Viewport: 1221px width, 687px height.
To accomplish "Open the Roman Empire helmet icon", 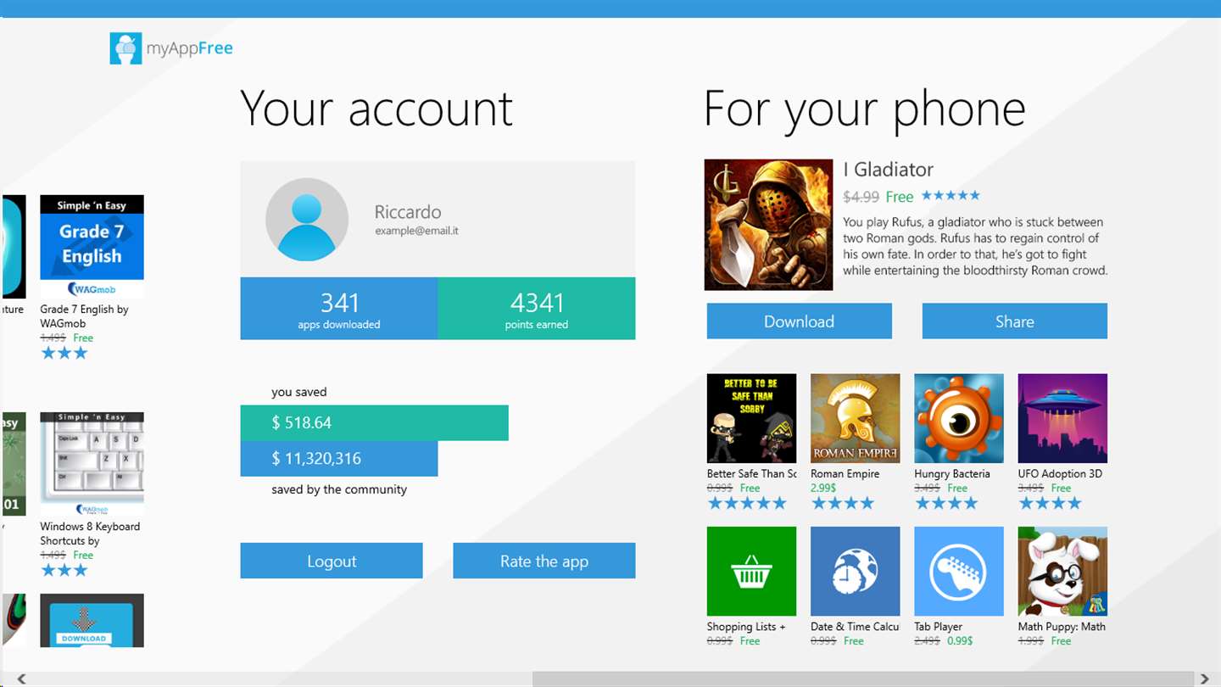I will (x=855, y=418).
